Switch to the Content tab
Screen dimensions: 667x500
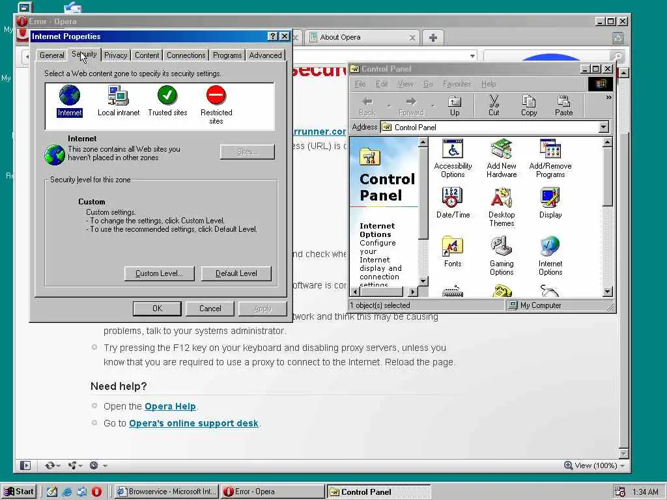(x=147, y=55)
